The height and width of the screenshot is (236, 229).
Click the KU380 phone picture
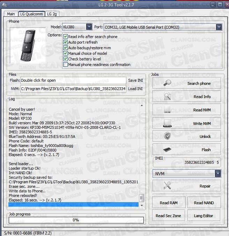pyautogui.click(x=28, y=46)
